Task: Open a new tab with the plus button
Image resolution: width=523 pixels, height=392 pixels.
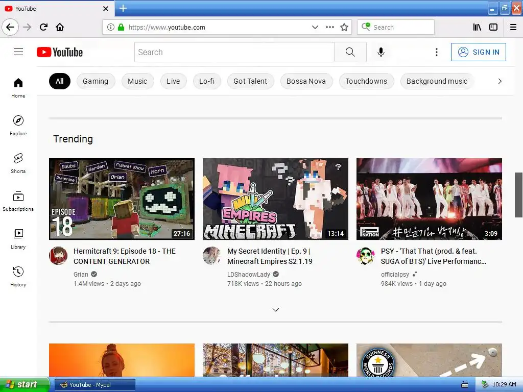Action: point(123,8)
